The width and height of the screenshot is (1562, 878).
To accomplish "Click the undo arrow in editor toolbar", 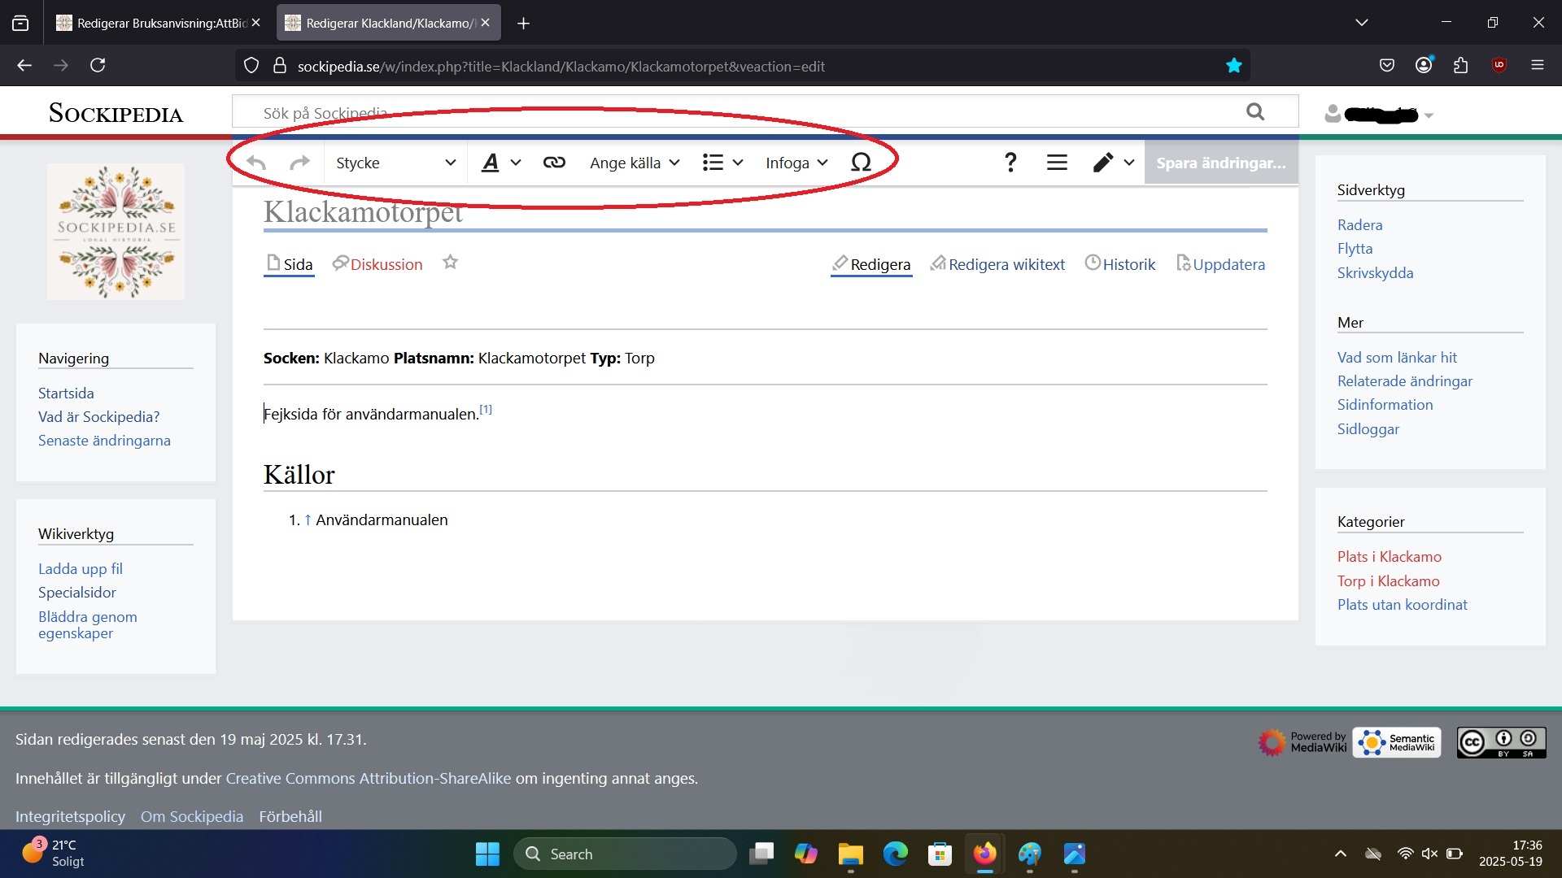I will (256, 163).
